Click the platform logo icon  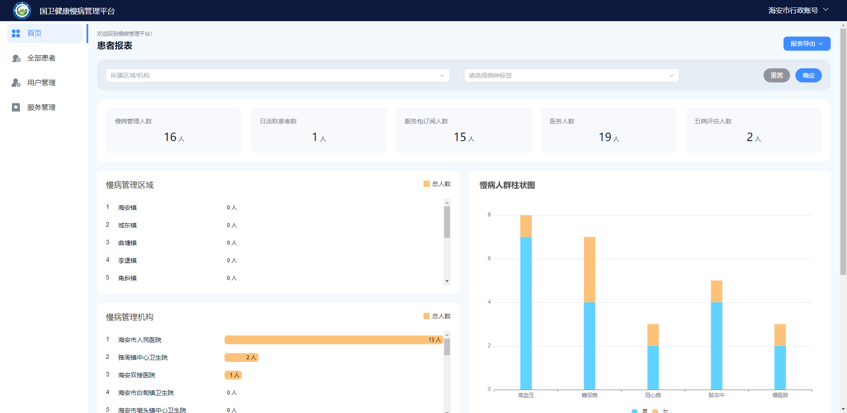pyautogui.click(x=22, y=11)
